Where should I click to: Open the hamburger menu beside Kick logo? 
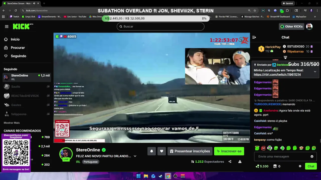7,26
